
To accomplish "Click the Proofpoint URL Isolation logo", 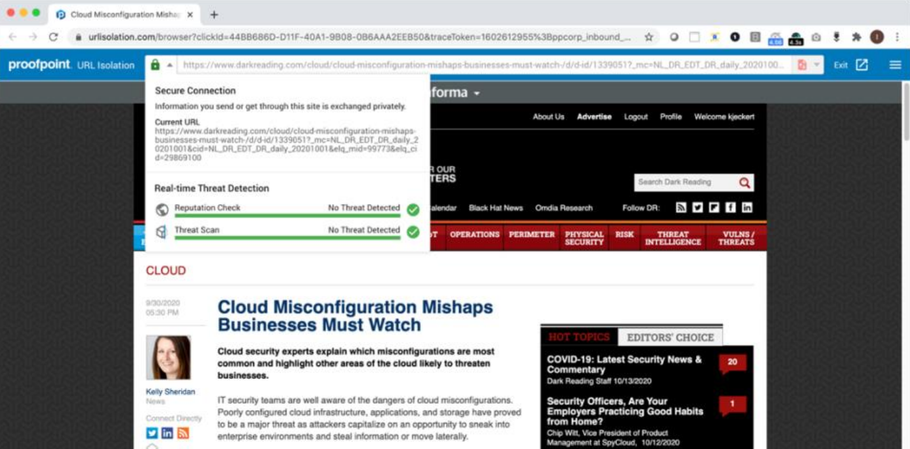I will coord(71,65).
